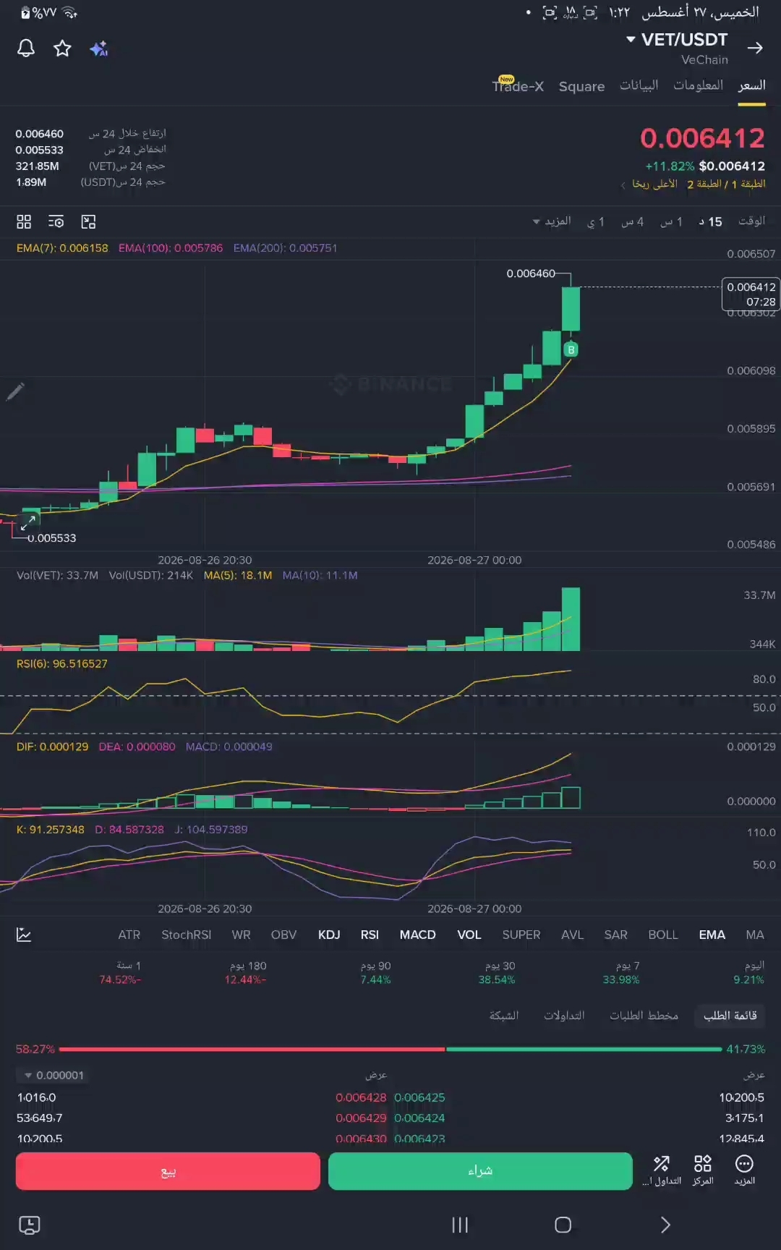Screen dimensions: 781x1250
Task: Open the AI sparkle assistant icon
Action: click(99, 48)
